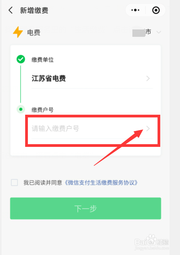Tap the 缴费单位 section label
The width and height of the screenshot is (180, 255).
(x=43, y=60)
